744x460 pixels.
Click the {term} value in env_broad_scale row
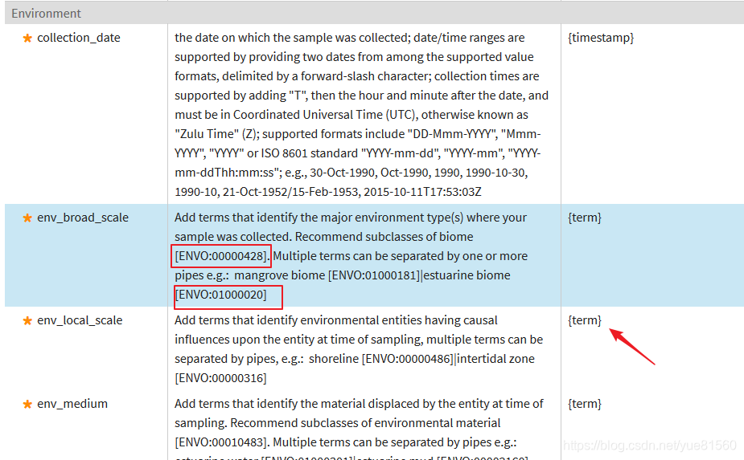click(585, 218)
